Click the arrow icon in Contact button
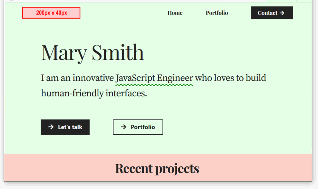This screenshot has height=189, width=318. (x=282, y=13)
